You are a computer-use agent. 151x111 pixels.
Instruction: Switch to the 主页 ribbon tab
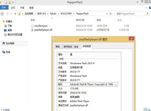13,8
